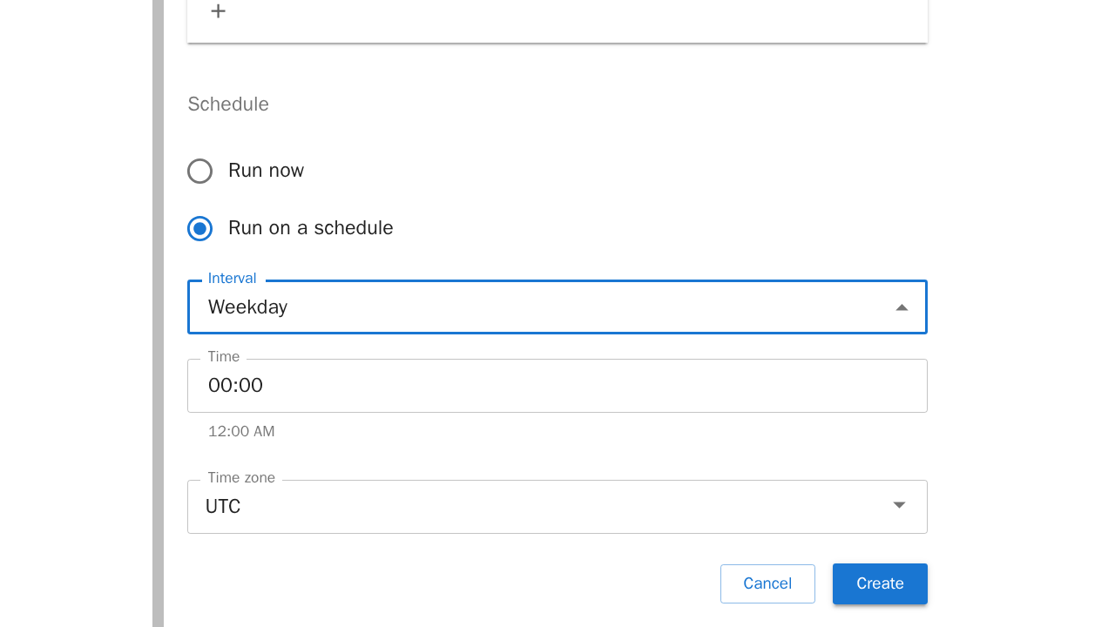Collapse the Interval dropdown using its arrow

coord(902,307)
